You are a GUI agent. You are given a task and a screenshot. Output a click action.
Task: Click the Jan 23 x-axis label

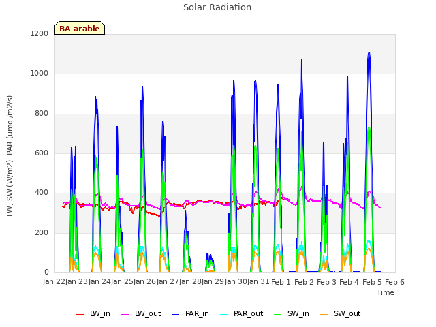pos(77,282)
